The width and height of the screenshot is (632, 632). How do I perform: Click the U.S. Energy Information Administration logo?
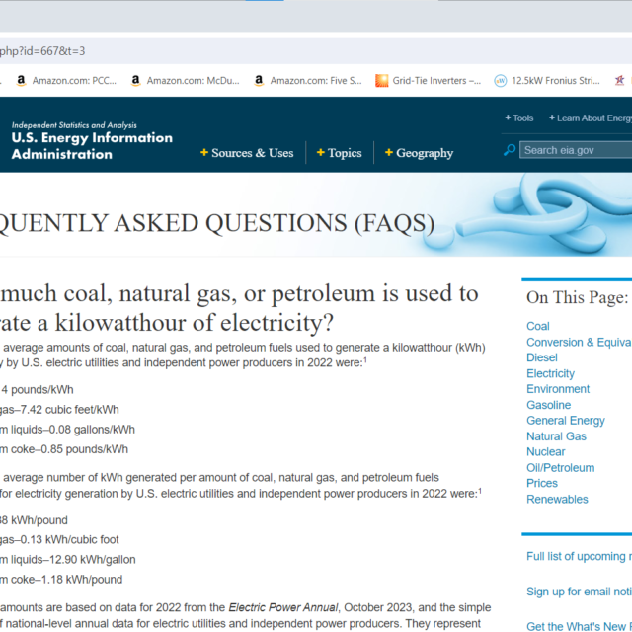(92, 141)
